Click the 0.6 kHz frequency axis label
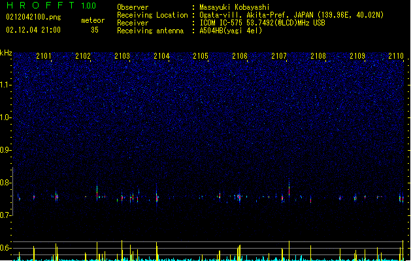The height and width of the screenshot is (261, 411). pos(6,248)
